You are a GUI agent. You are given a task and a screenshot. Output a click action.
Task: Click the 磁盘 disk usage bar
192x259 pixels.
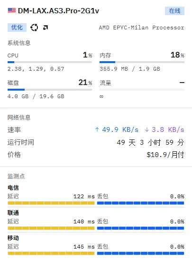(50, 90)
